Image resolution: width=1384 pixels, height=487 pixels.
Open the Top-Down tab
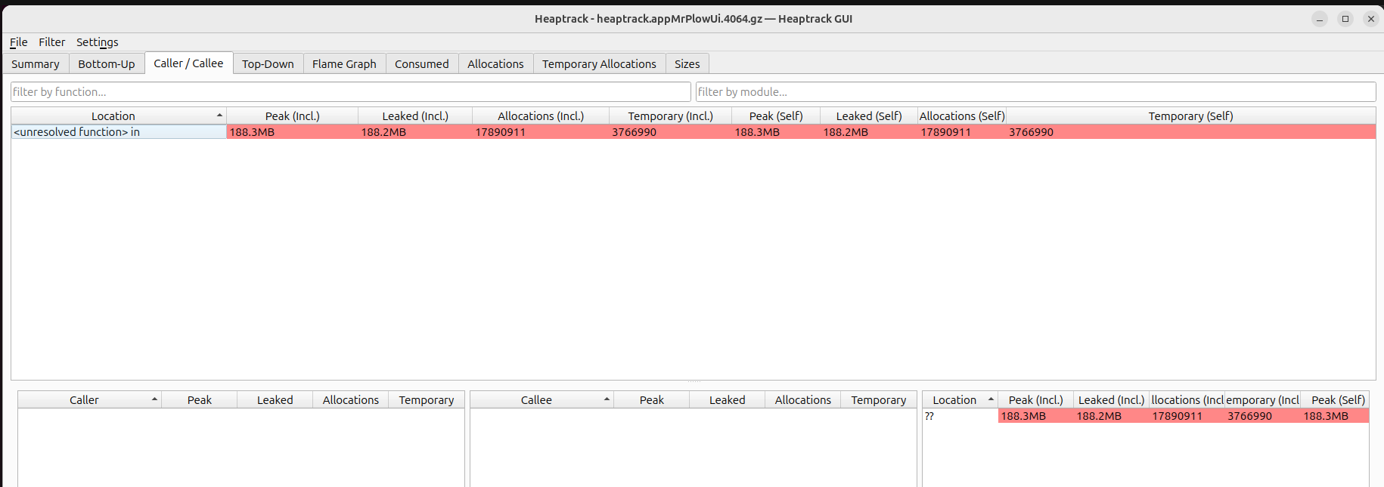(x=268, y=64)
